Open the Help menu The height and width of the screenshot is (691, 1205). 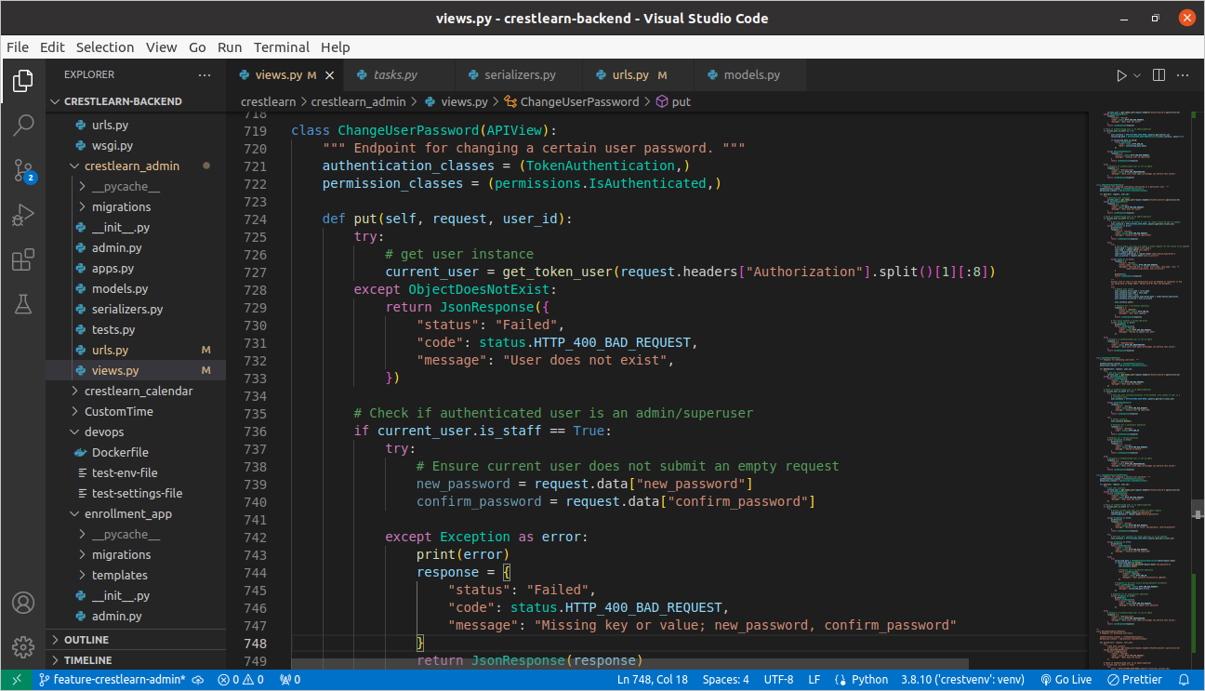[336, 47]
